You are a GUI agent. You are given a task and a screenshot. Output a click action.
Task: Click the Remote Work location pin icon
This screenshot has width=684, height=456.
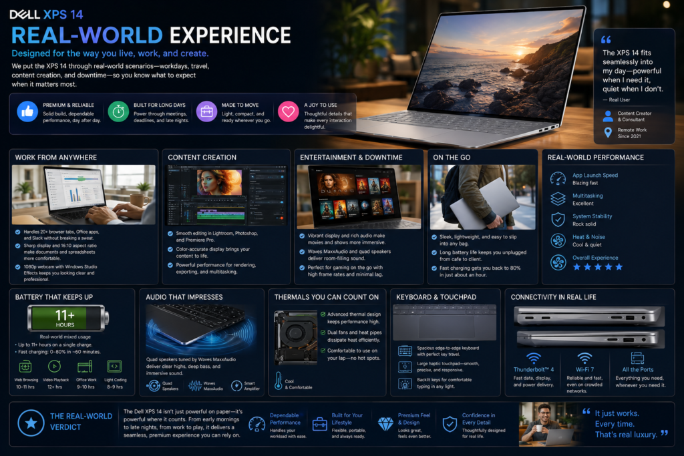pos(608,133)
